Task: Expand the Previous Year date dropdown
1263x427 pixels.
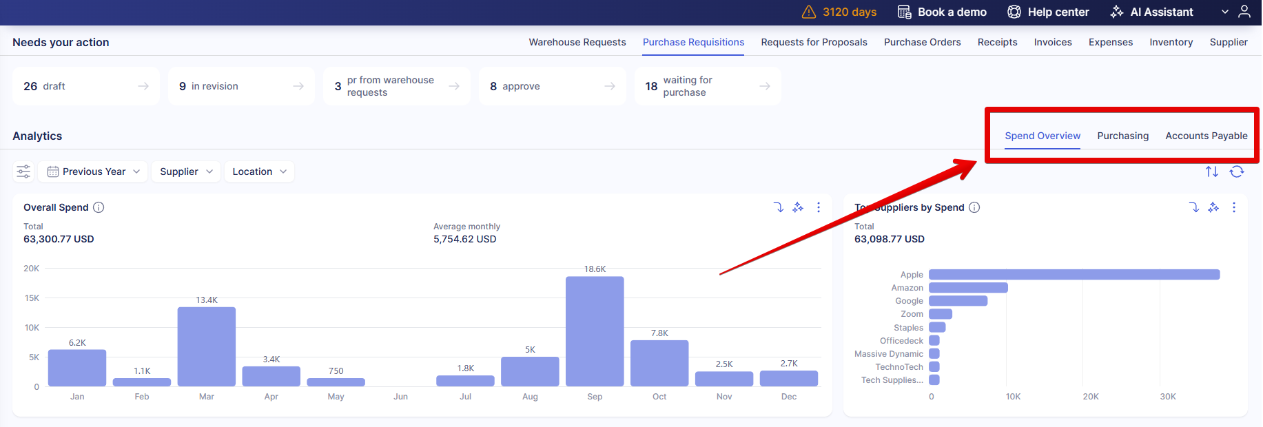Action: (x=93, y=171)
